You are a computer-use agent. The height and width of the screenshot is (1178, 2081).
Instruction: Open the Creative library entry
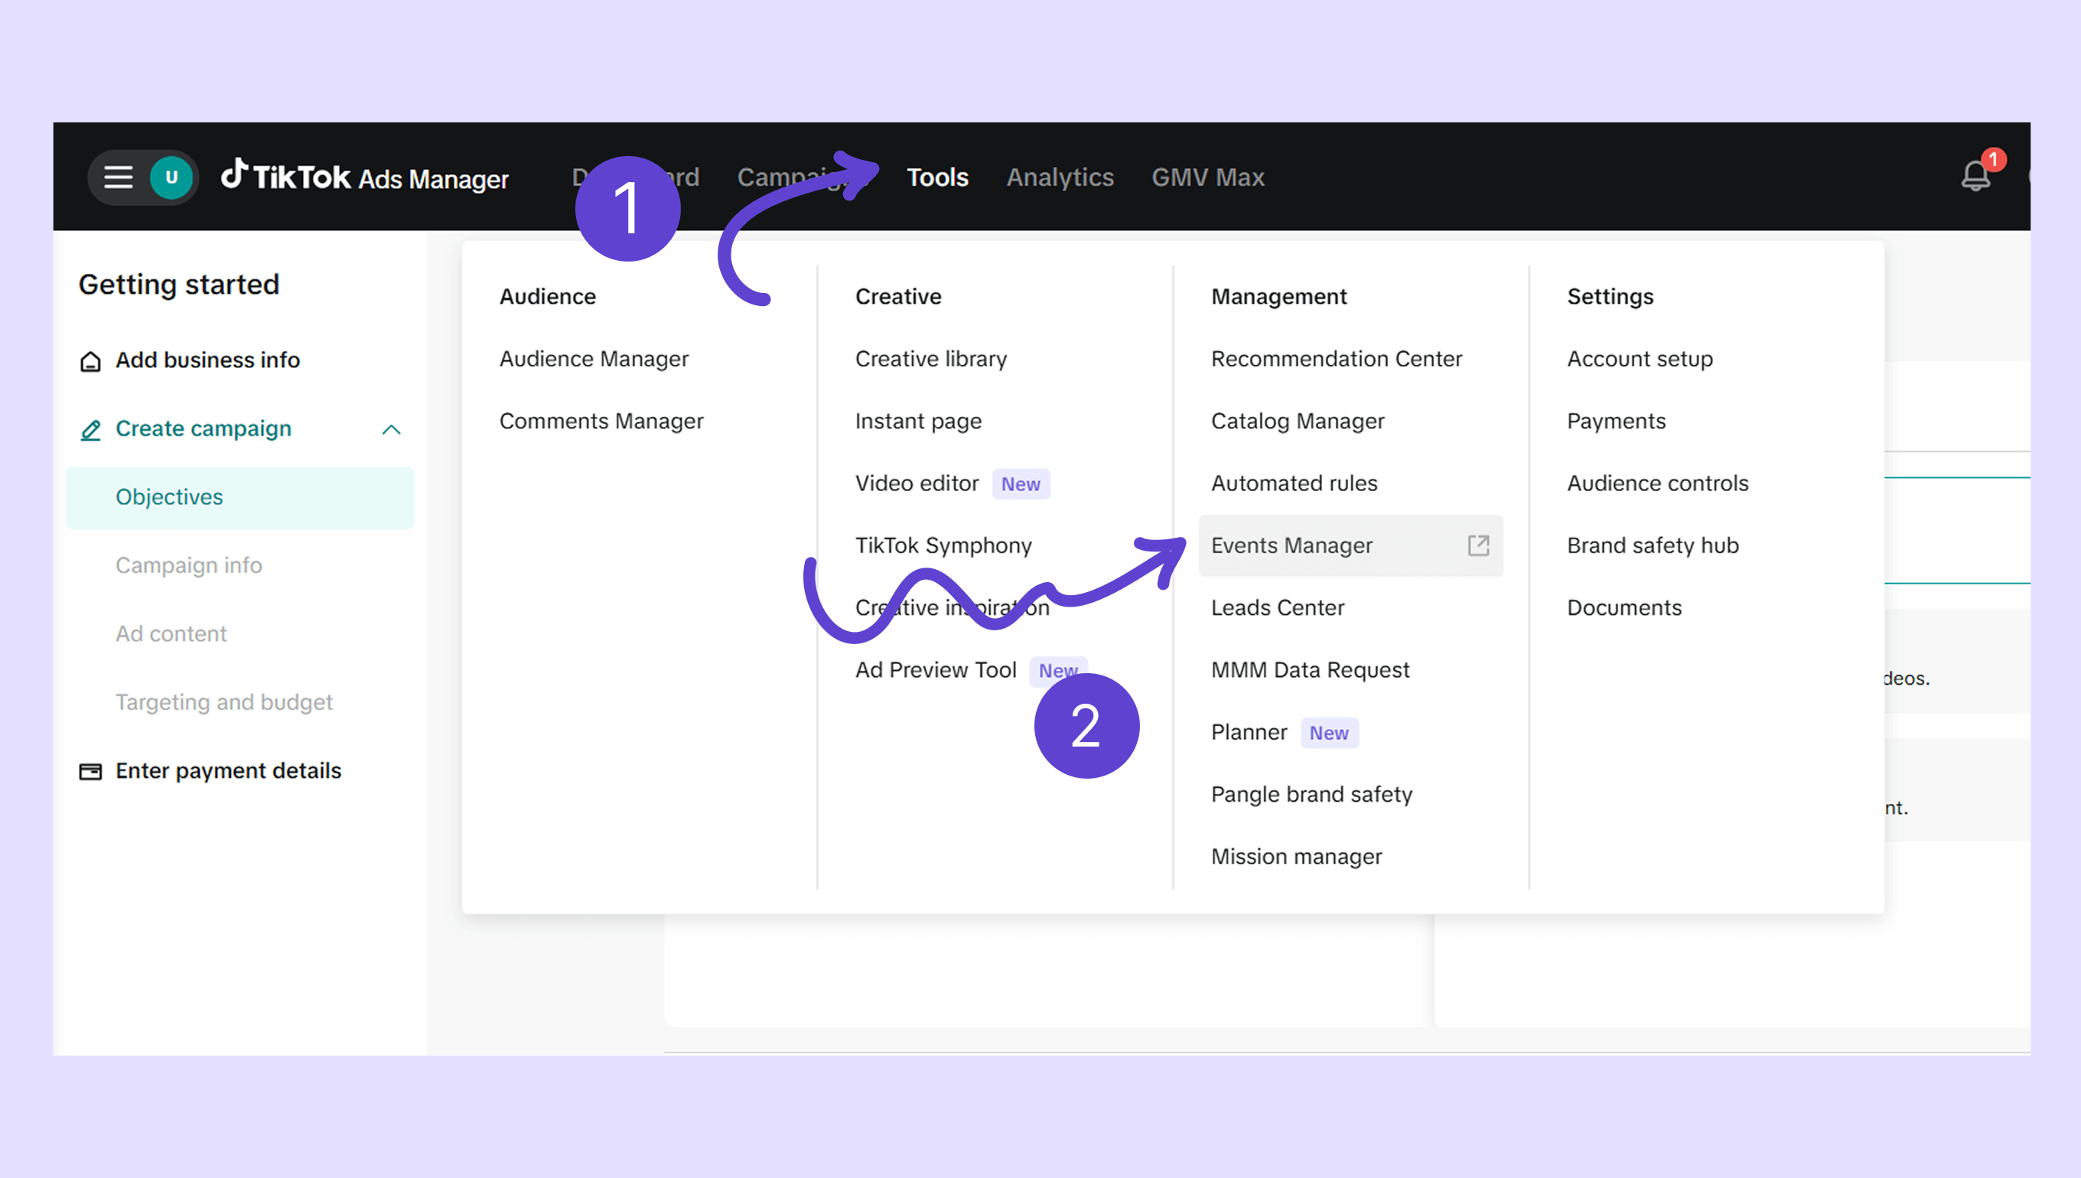point(930,359)
